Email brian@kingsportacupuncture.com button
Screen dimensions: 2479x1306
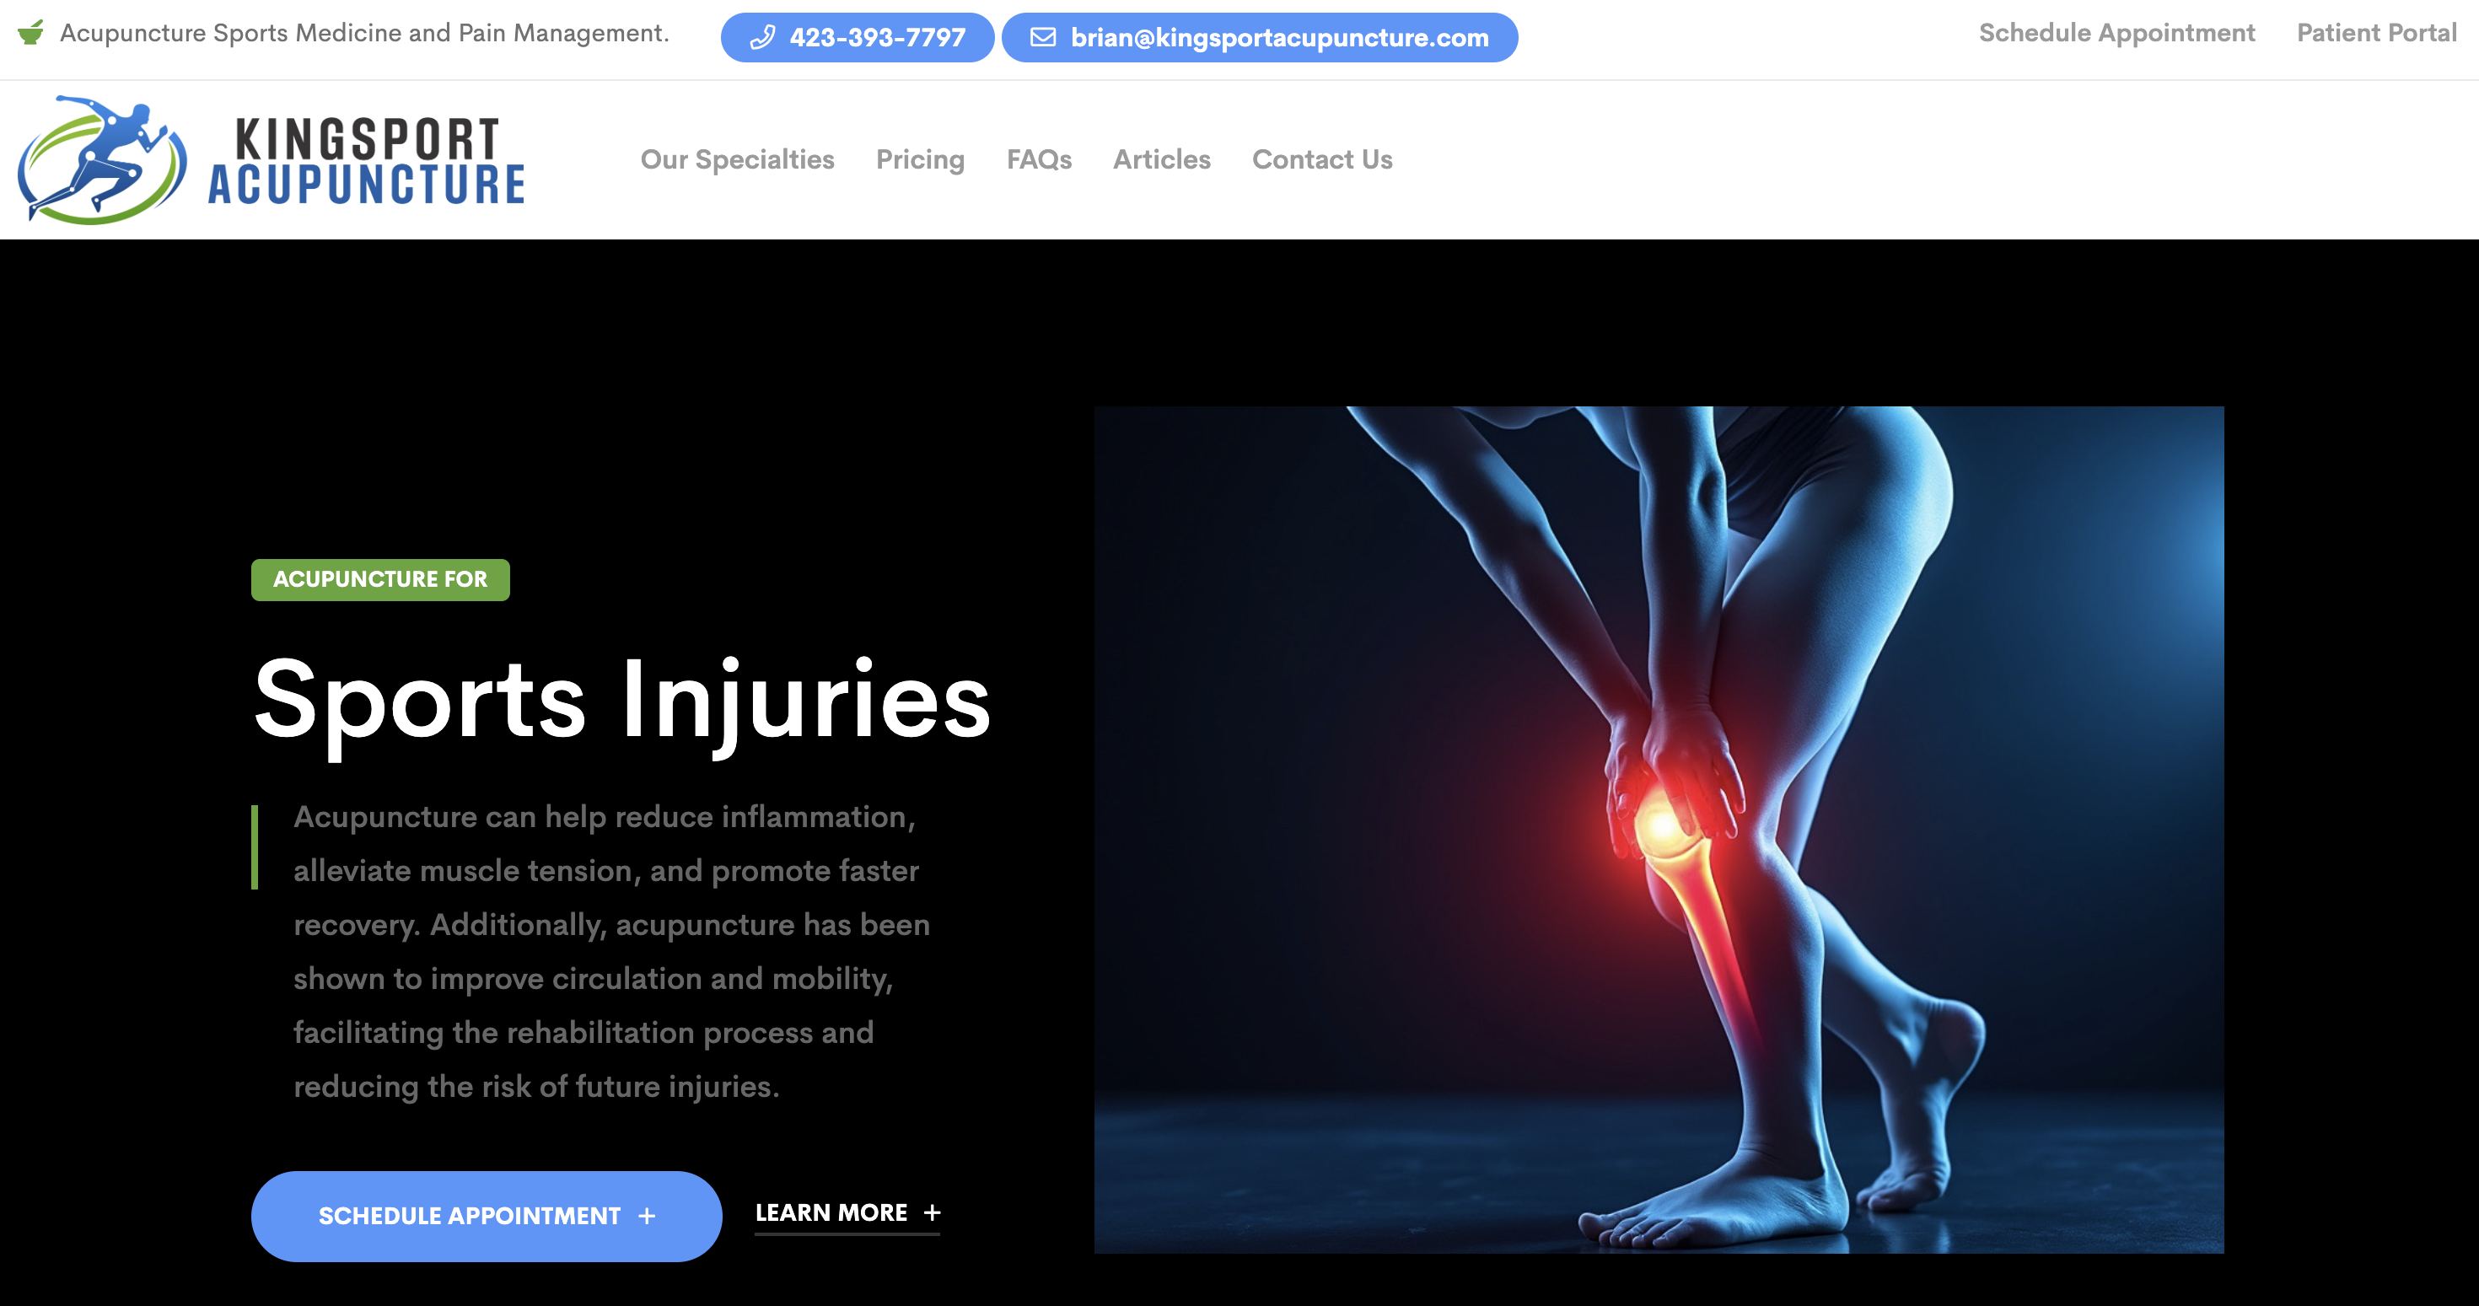click(1260, 38)
